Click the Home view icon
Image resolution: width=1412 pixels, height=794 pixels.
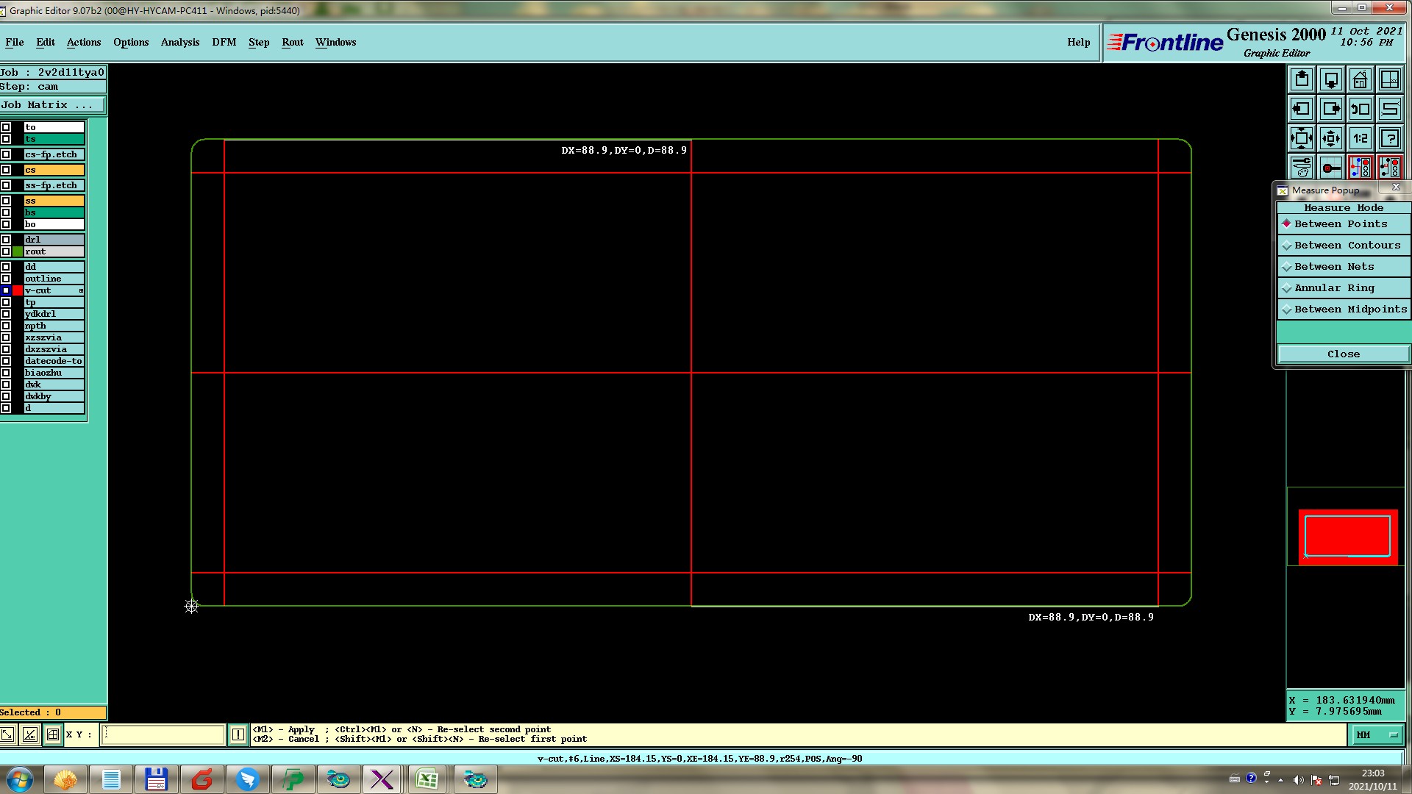[1360, 79]
